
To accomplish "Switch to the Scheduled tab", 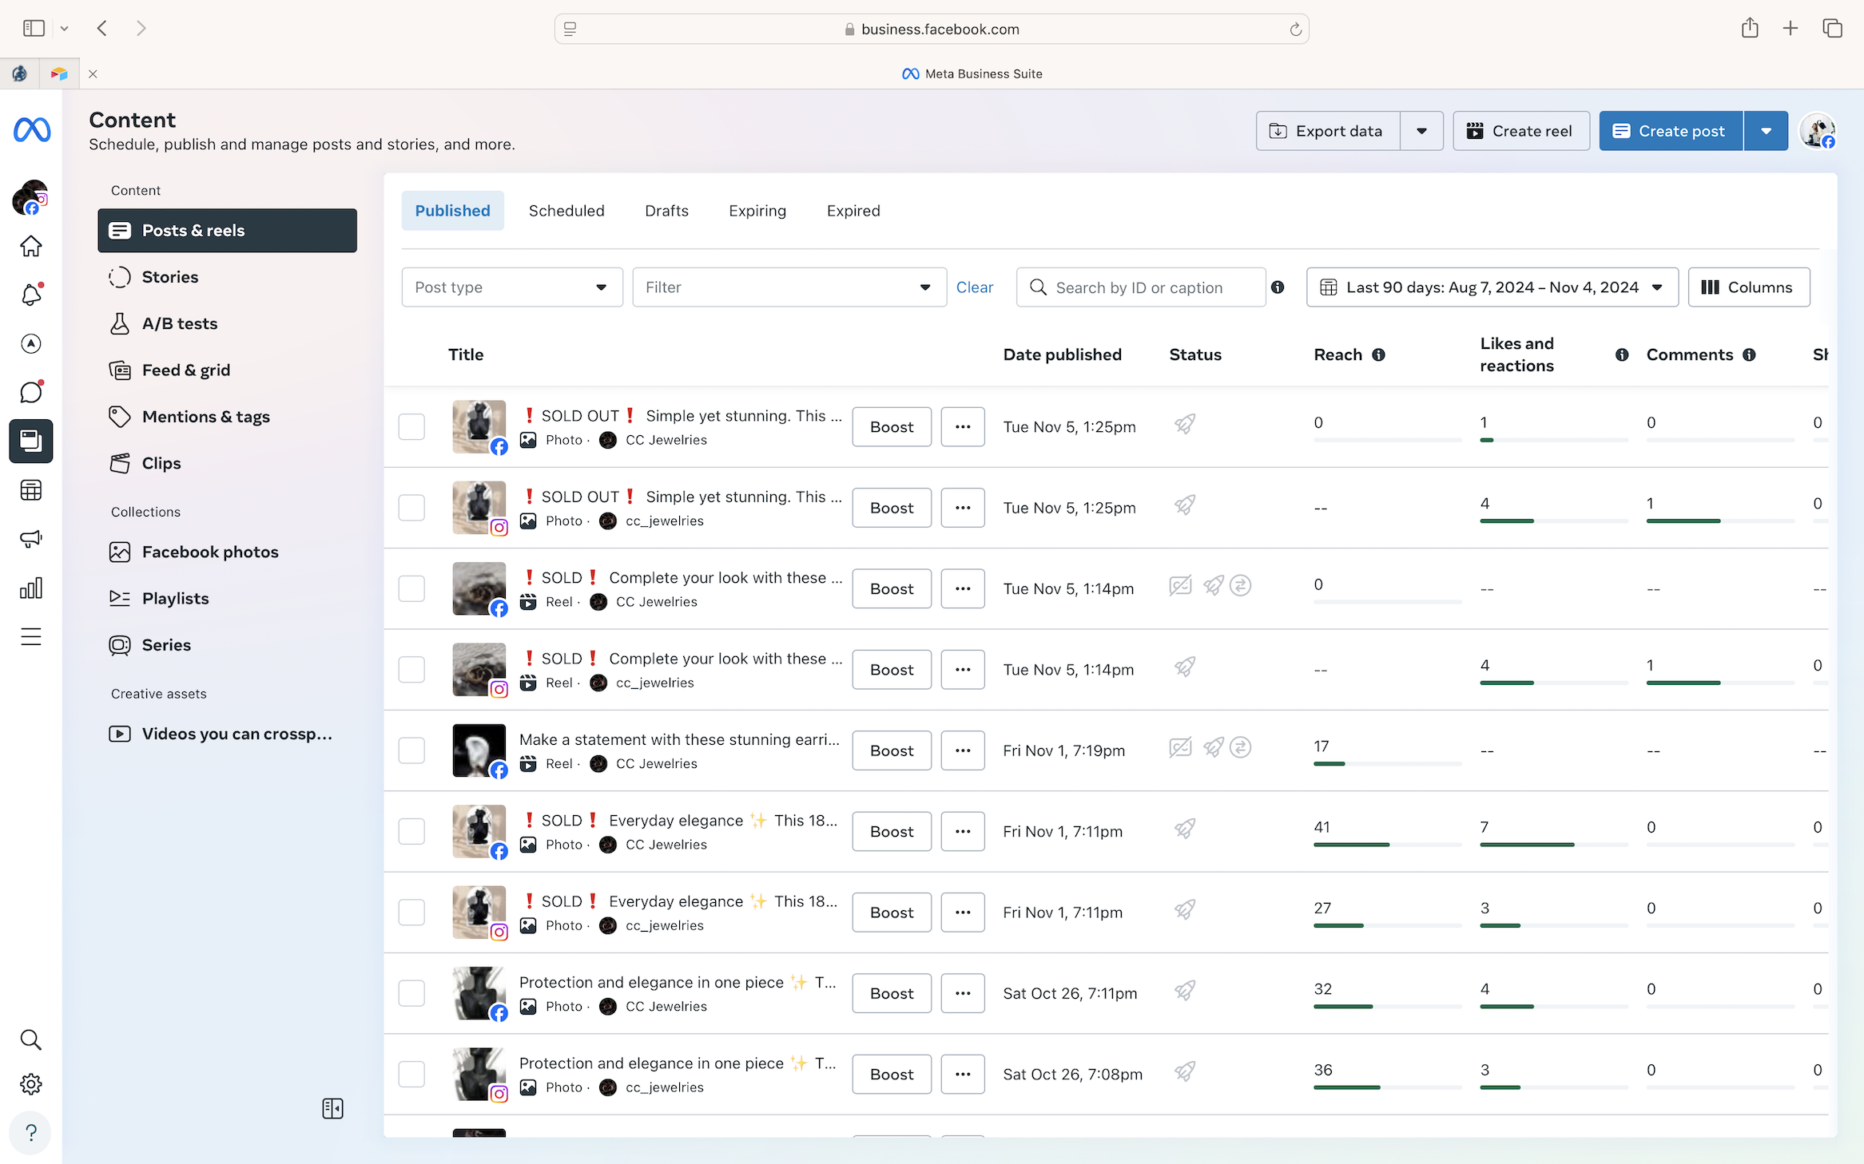I will click(566, 211).
